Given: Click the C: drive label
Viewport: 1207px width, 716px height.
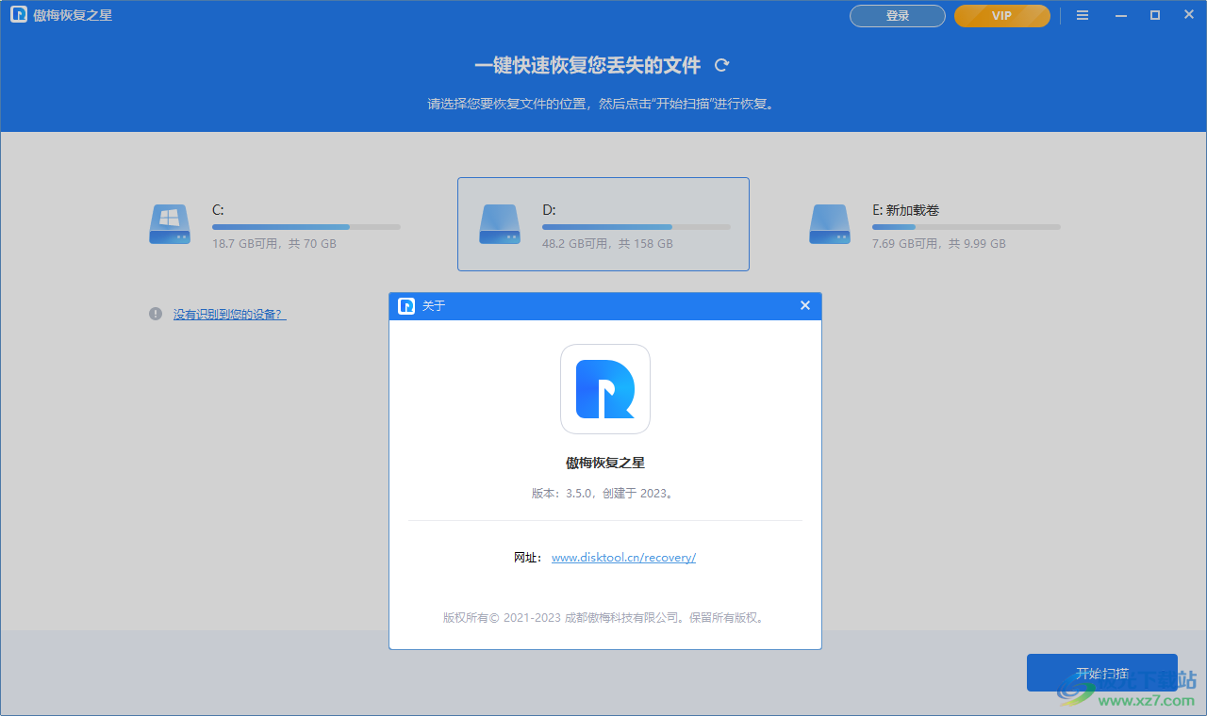Looking at the screenshot, I should pos(218,210).
